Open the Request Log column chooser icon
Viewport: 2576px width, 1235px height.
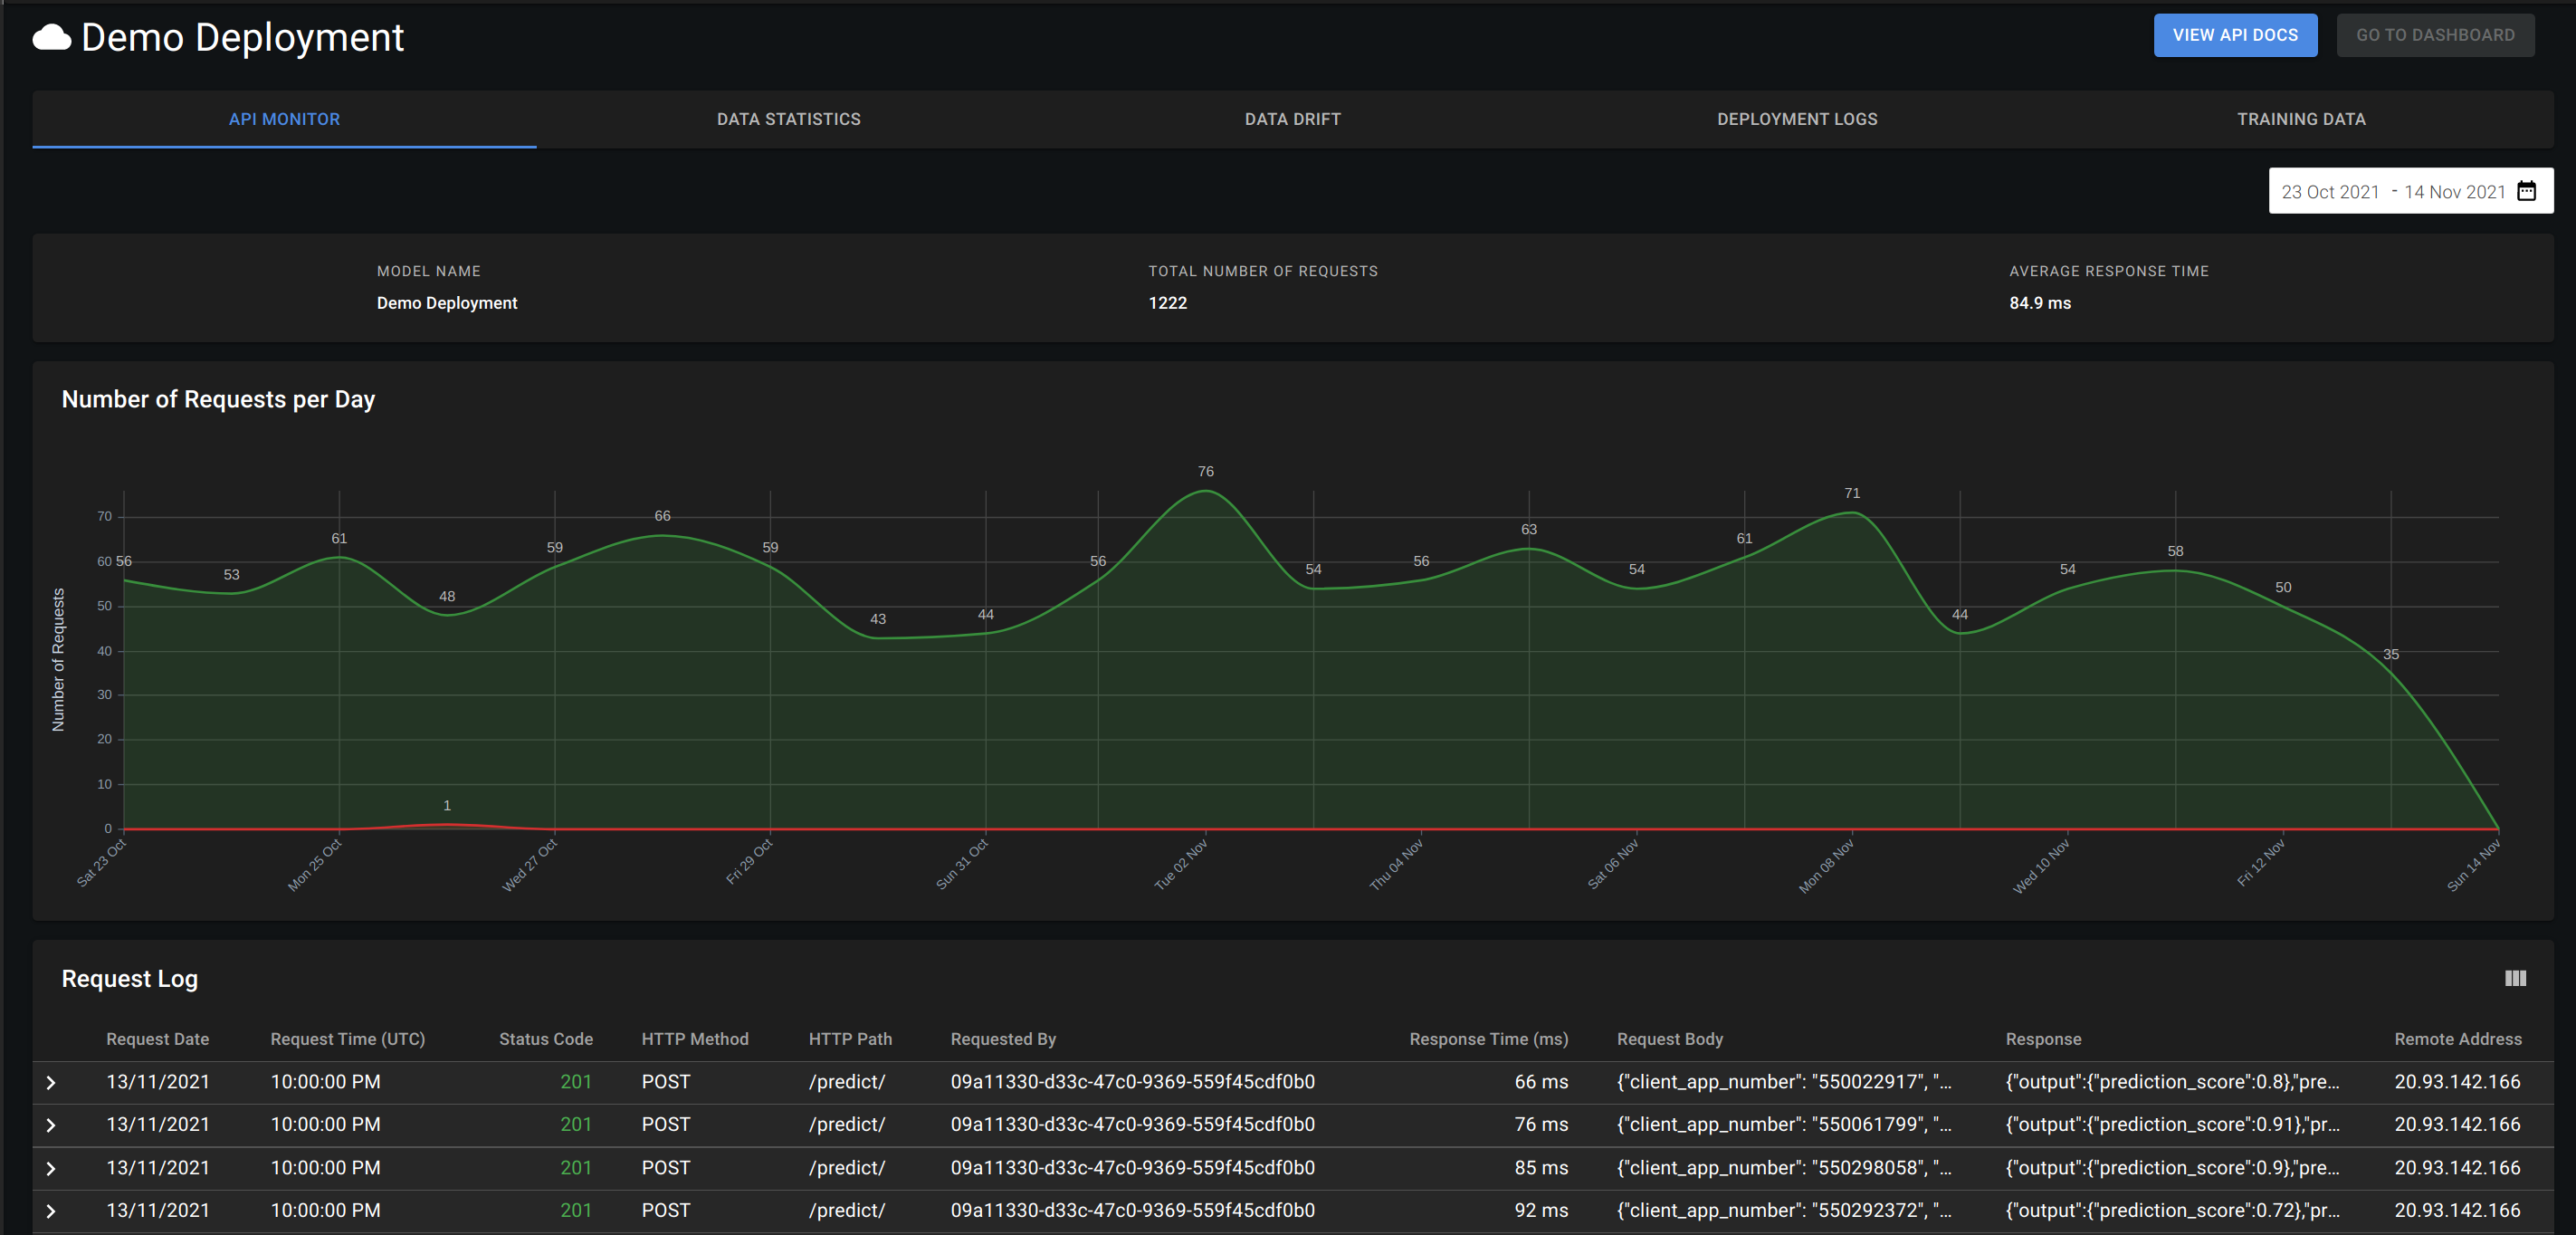[2515, 978]
